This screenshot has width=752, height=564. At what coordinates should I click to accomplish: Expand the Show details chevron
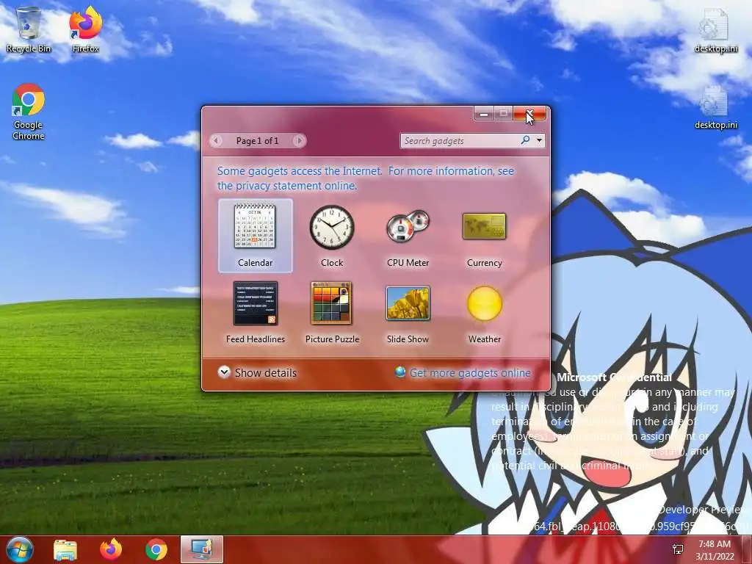224,372
